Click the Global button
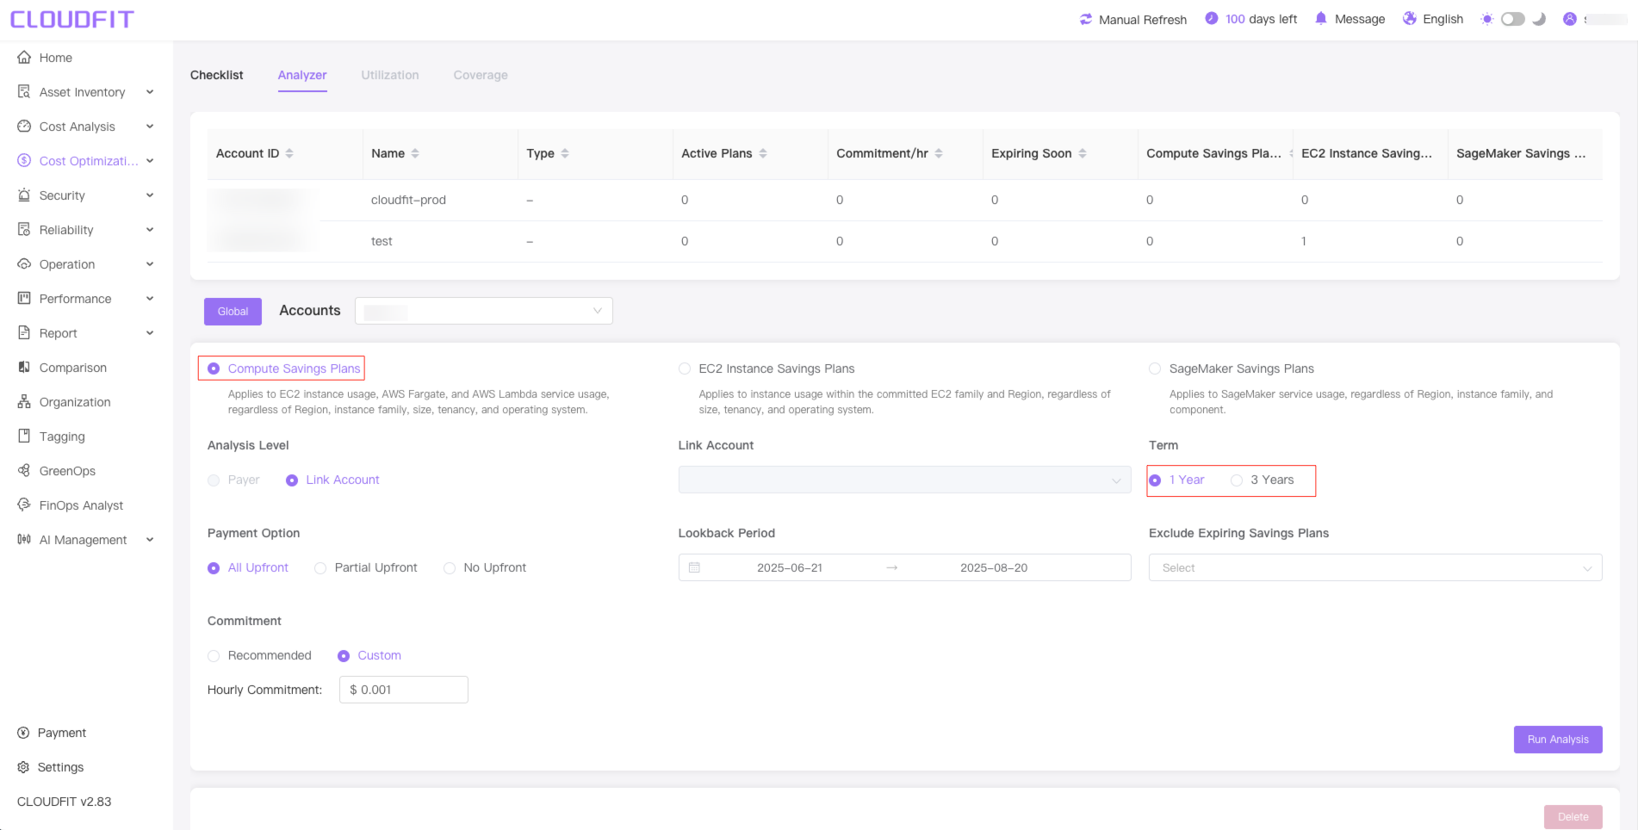This screenshot has width=1638, height=830. coord(233,312)
